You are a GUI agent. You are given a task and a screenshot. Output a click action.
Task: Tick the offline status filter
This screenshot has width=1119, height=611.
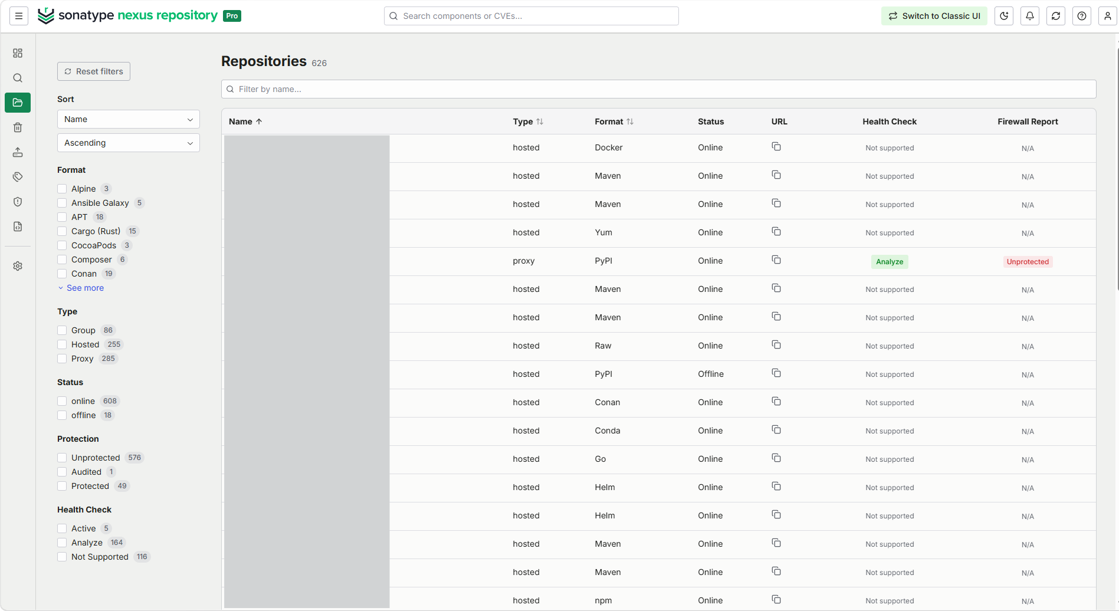62,415
